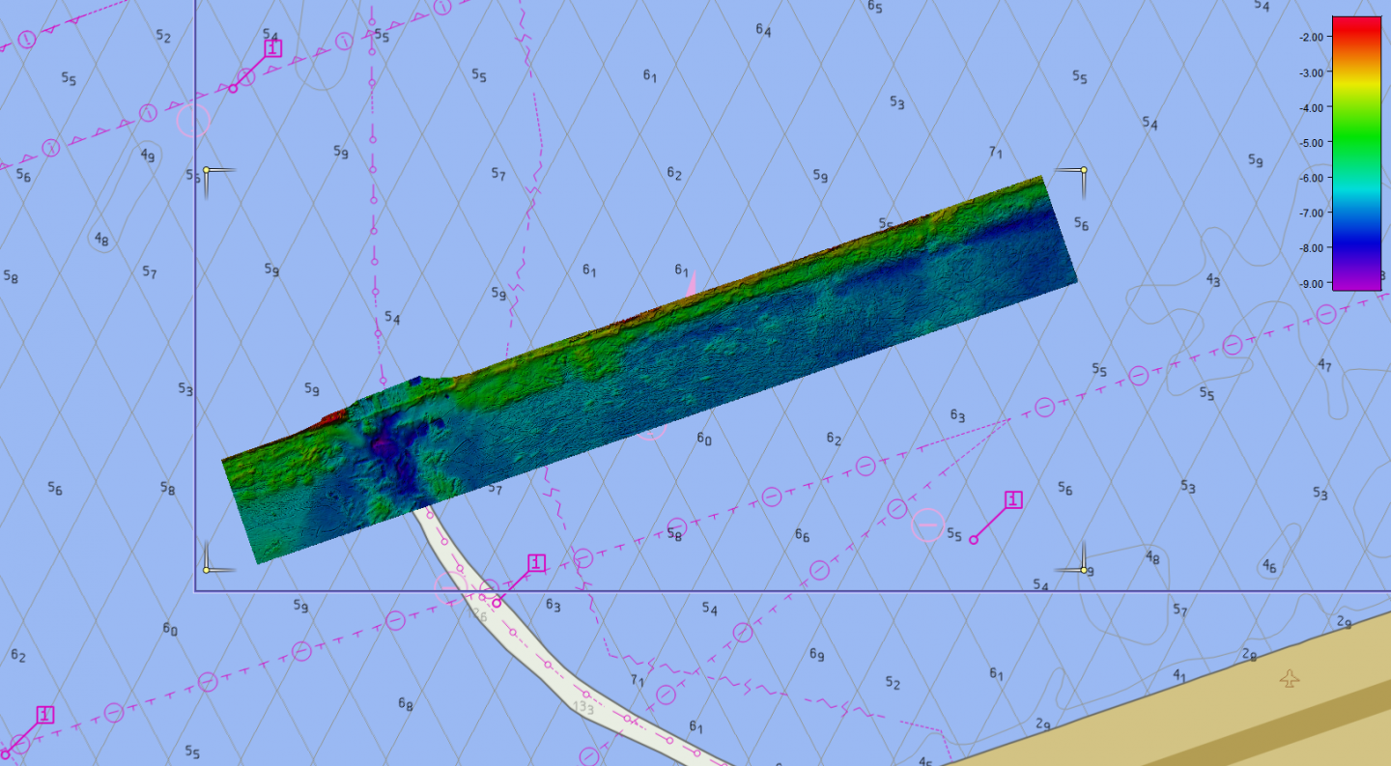Image resolution: width=1391 pixels, height=766 pixels.
Task: Click the bottom-right yellow corner handle
Action: (x=1084, y=570)
